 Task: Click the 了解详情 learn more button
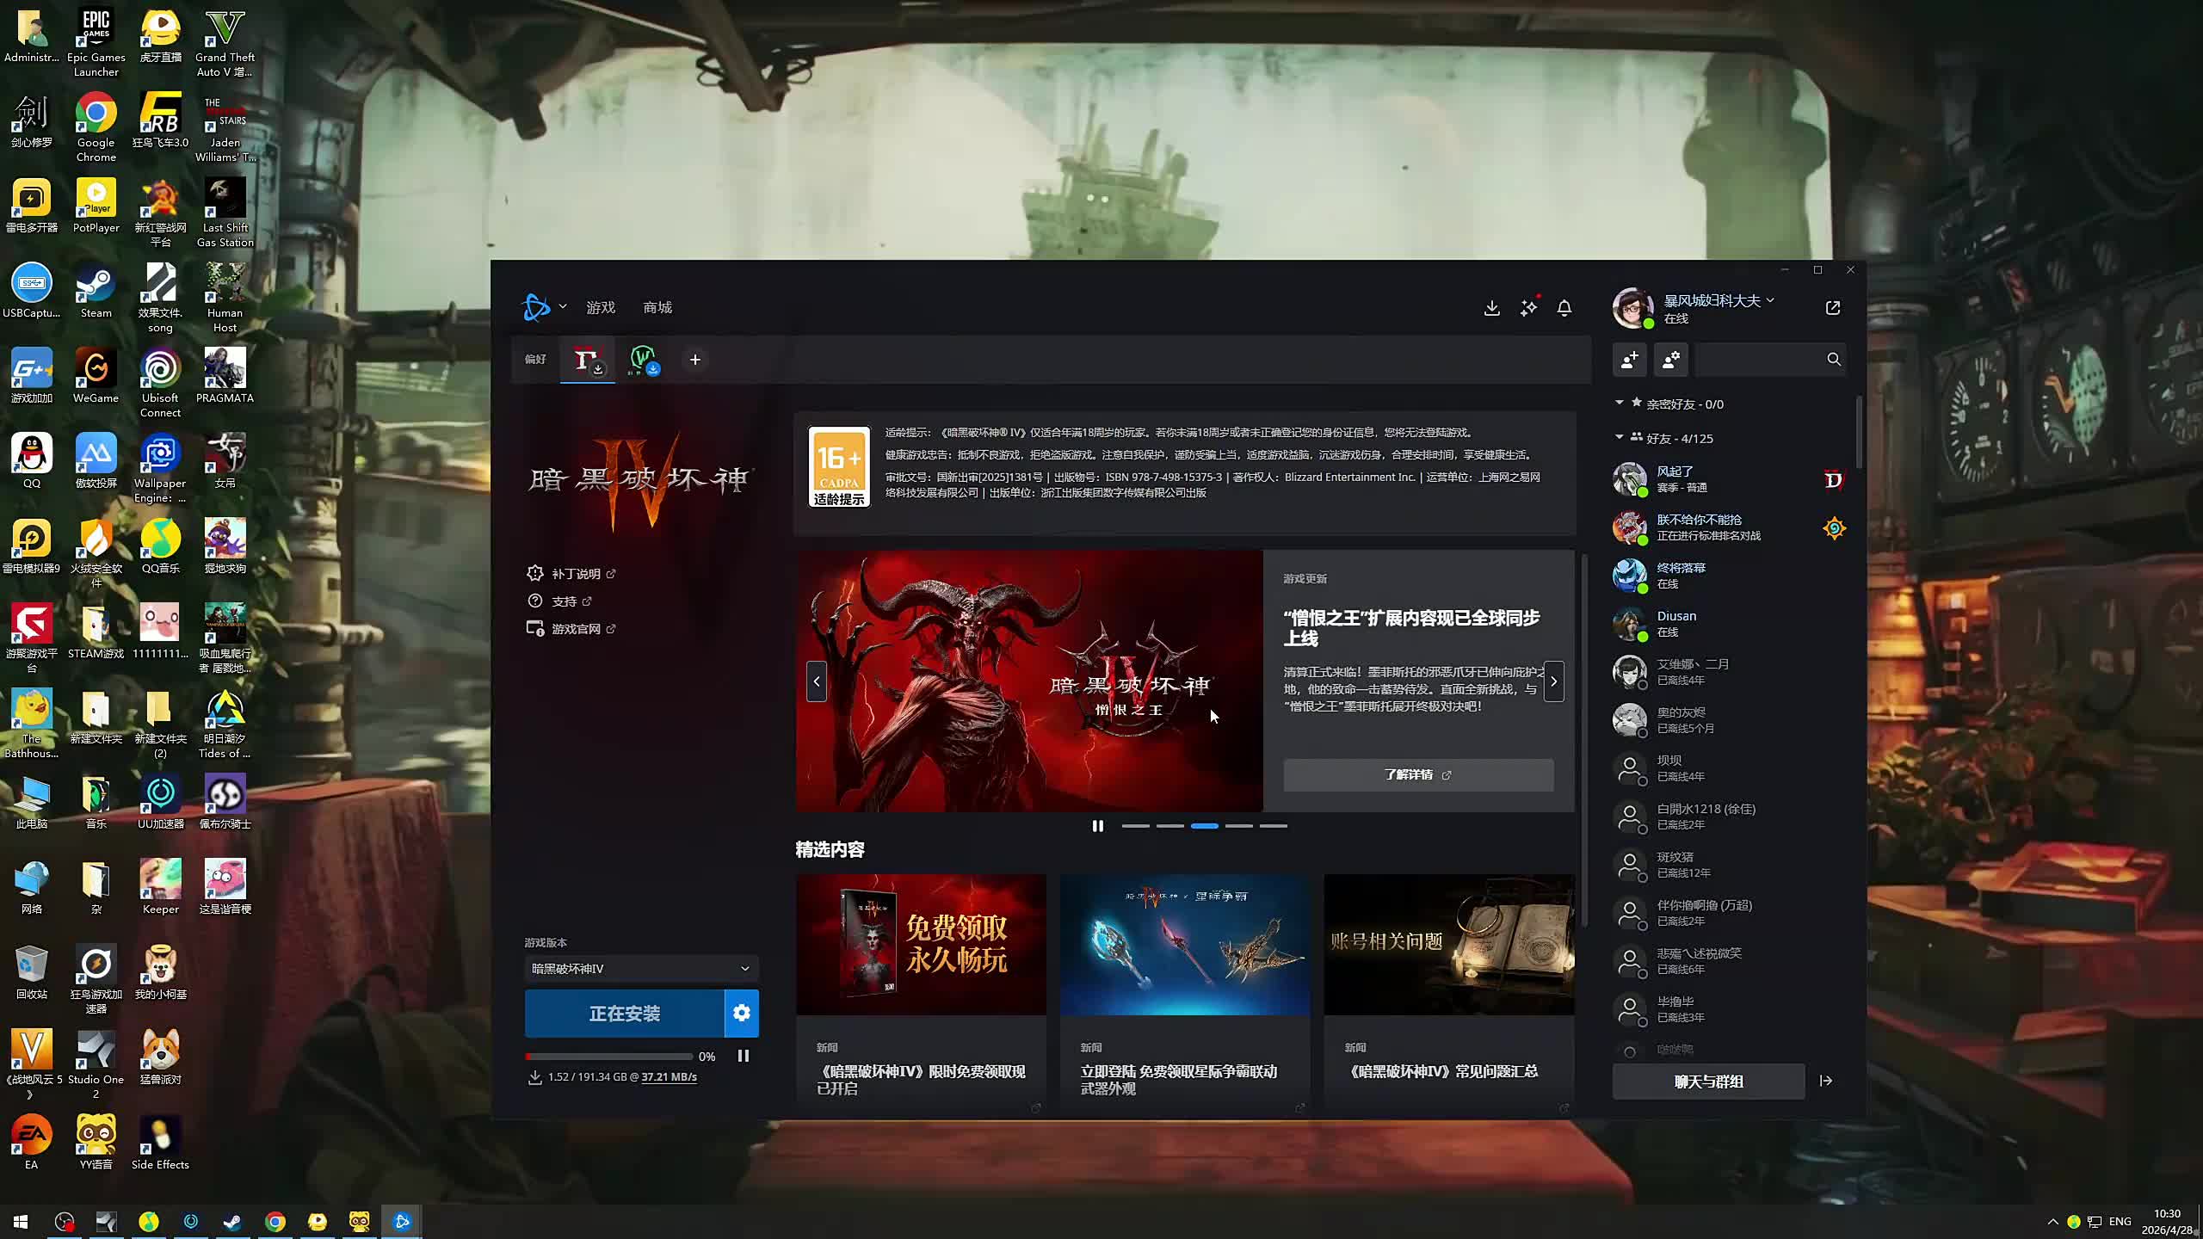click(x=1417, y=775)
